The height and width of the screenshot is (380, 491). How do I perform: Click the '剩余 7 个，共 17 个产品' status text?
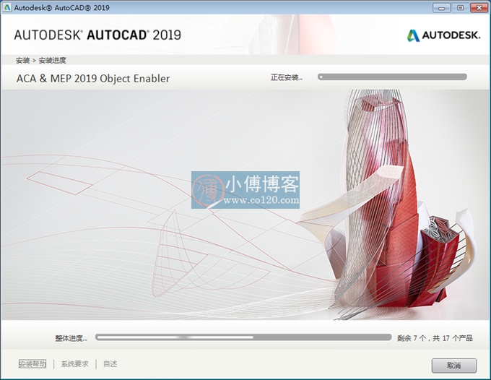point(435,338)
